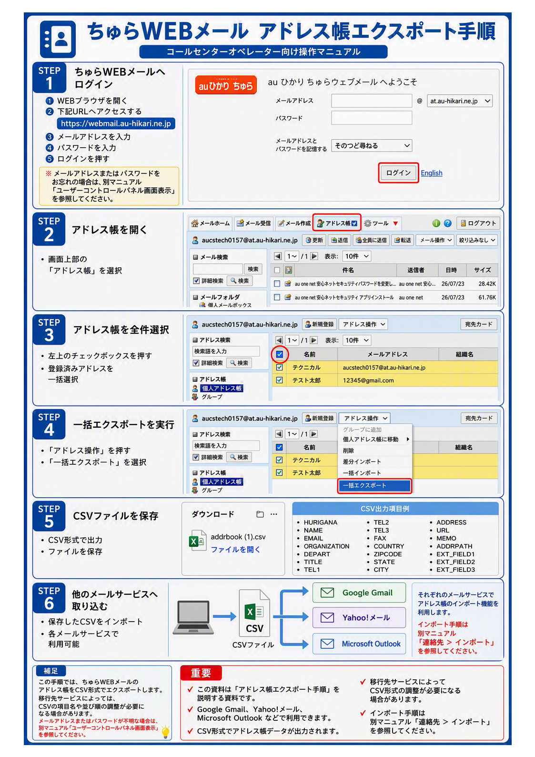This screenshot has width=535, height=757.
Task: Uncheck the テクニカル row checkbox in Step 4
Action: (280, 460)
